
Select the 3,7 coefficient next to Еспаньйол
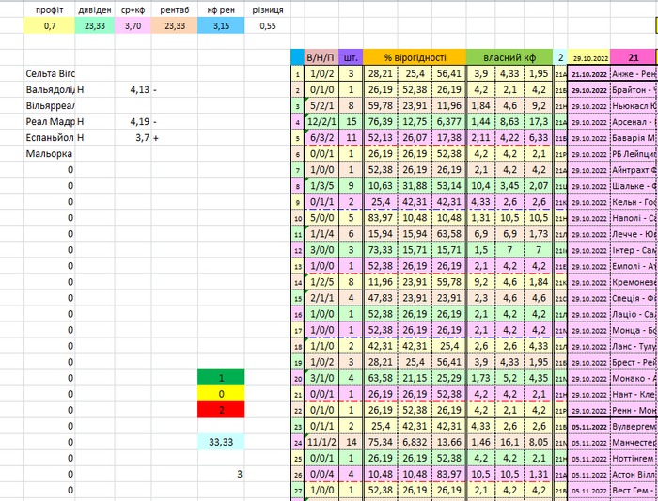click(x=133, y=137)
